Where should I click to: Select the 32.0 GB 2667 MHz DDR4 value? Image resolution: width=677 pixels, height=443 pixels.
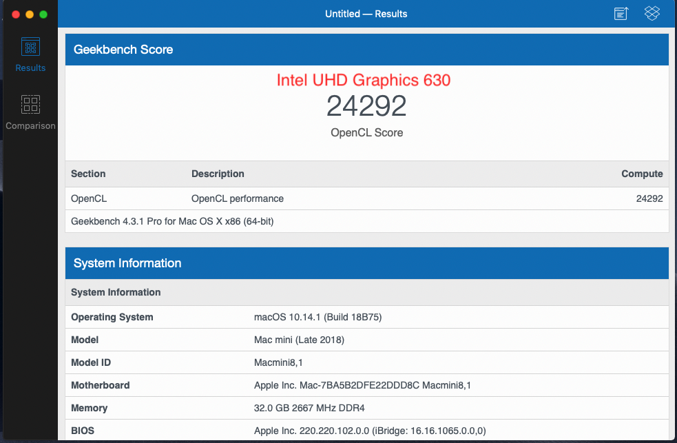tap(309, 408)
